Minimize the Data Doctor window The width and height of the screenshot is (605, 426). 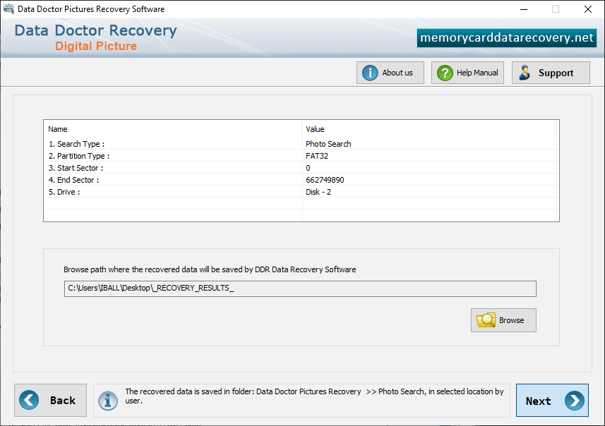click(524, 9)
